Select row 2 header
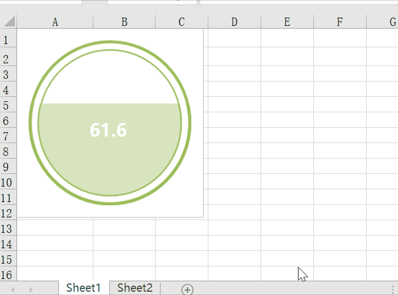 point(8,57)
